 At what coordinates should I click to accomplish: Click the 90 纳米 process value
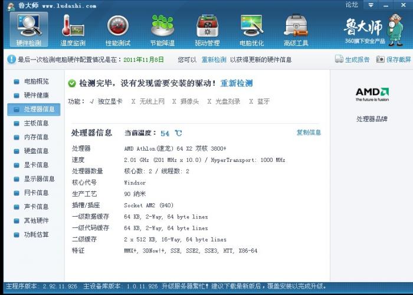click(x=135, y=194)
